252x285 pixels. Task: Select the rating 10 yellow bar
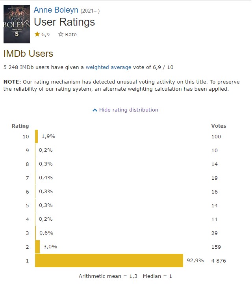37,136
